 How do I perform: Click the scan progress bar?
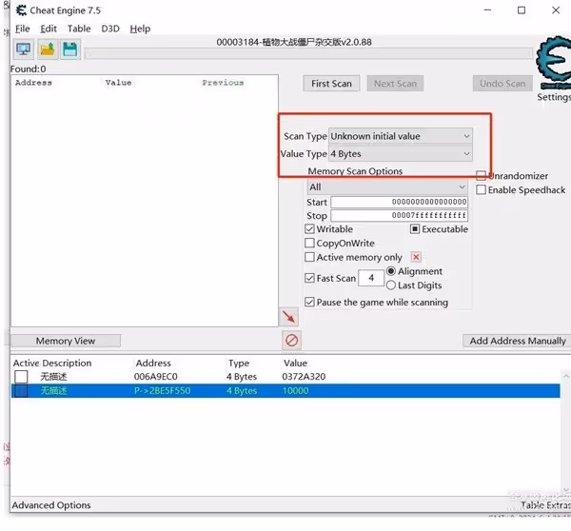(308, 54)
